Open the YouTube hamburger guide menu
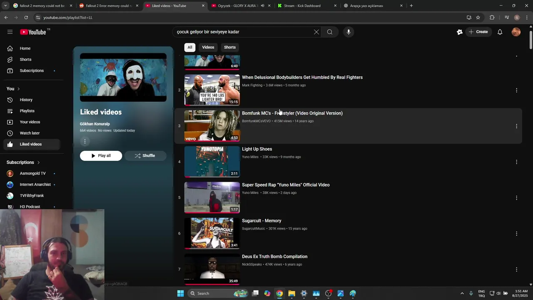The width and height of the screenshot is (533, 300). (x=10, y=32)
